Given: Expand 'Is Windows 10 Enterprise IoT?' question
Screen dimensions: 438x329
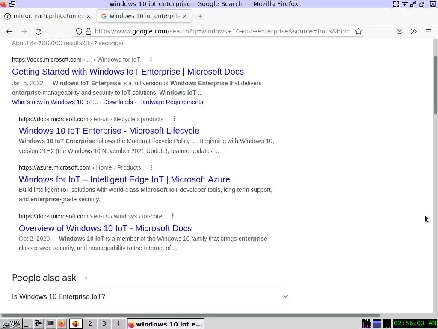Looking at the screenshot, I should tap(151, 296).
